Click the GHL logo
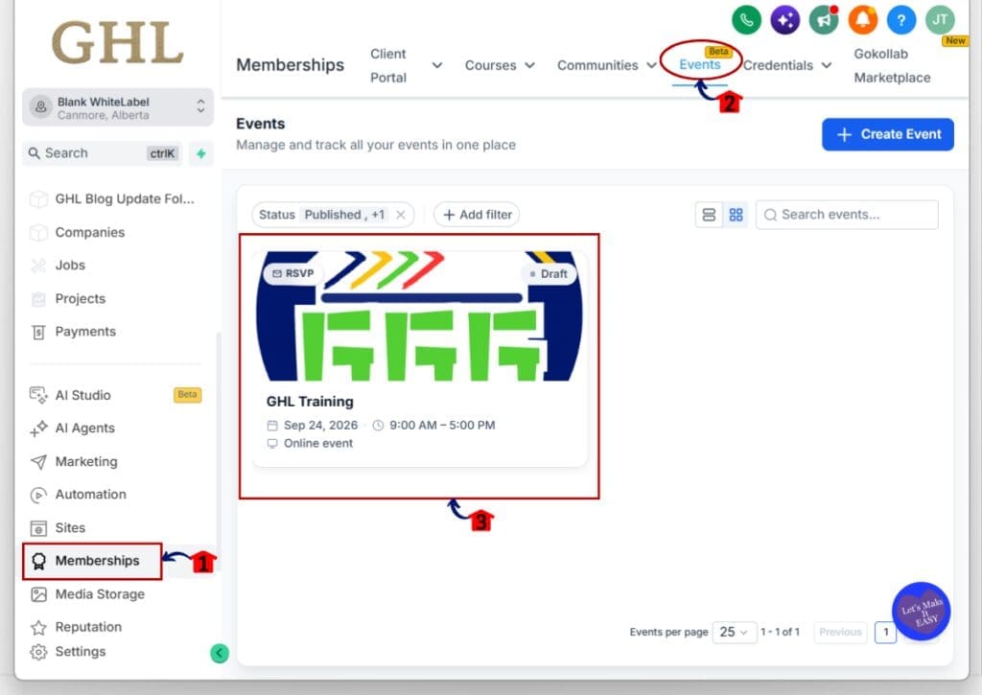 [x=118, y=42]
